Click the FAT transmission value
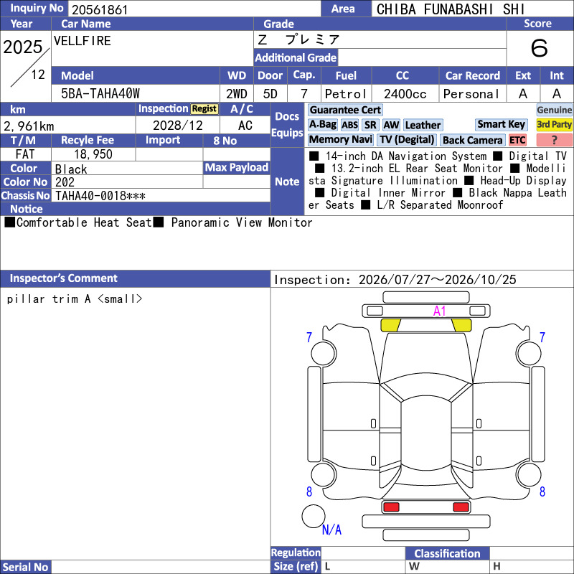The height and width of the screenshot is (574, 574). click(25, 154)
